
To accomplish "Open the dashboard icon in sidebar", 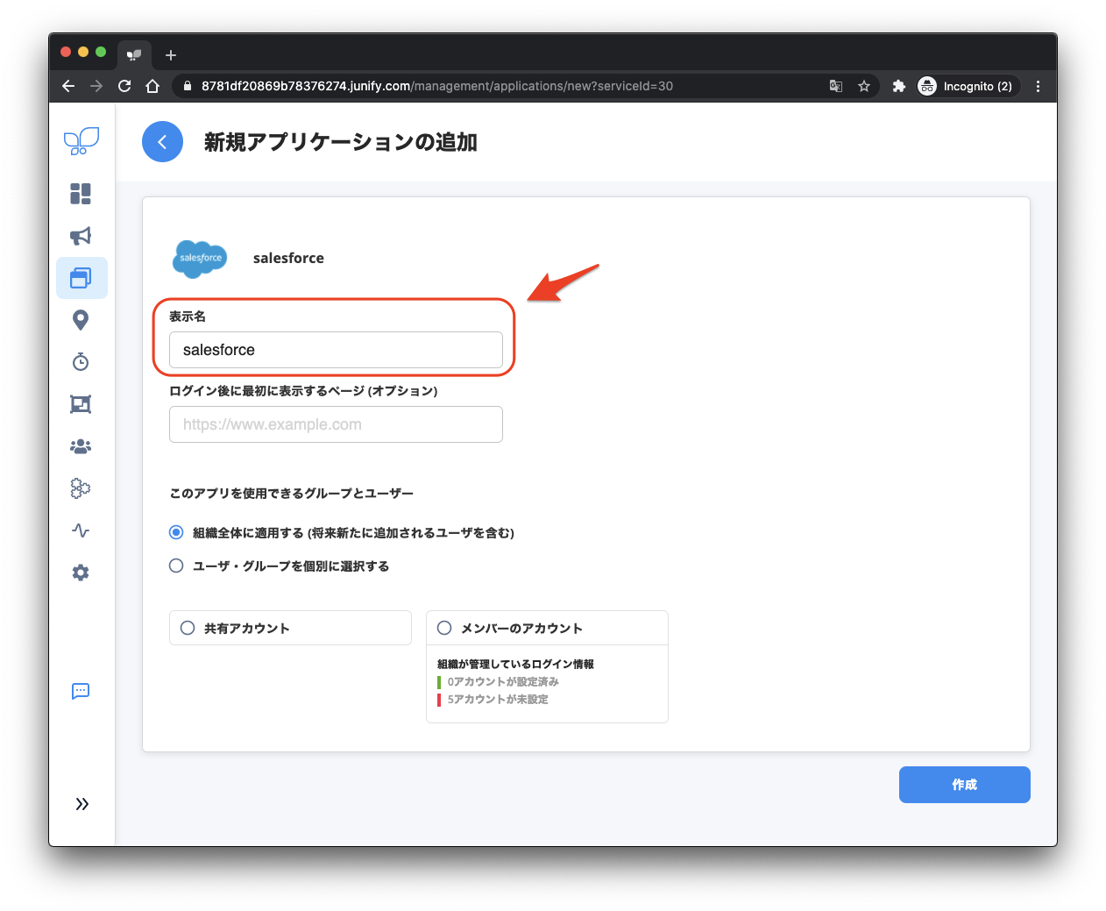I will 81,194.
